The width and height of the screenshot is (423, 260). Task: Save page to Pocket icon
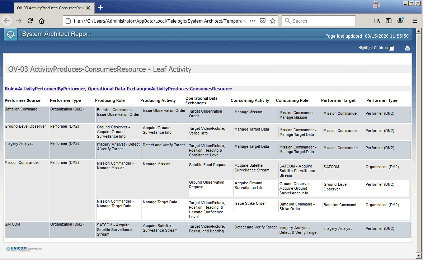tap(263, 21)
